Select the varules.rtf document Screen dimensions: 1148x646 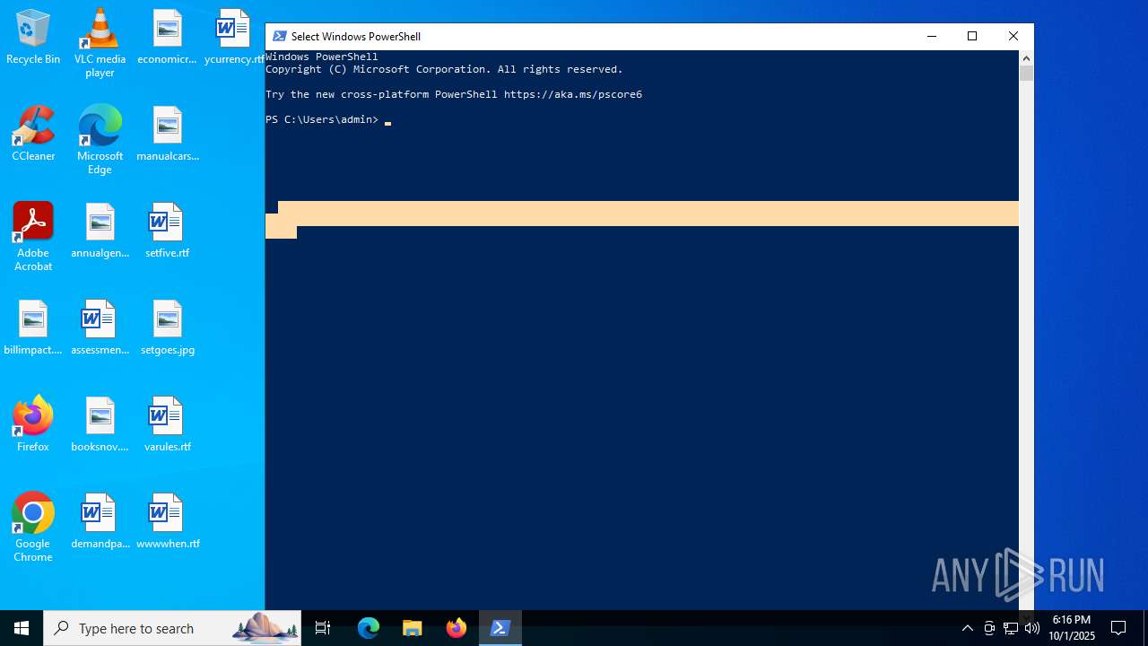point(167,424)
